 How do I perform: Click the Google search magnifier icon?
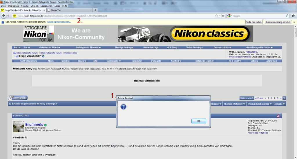[x=287, y=16]
